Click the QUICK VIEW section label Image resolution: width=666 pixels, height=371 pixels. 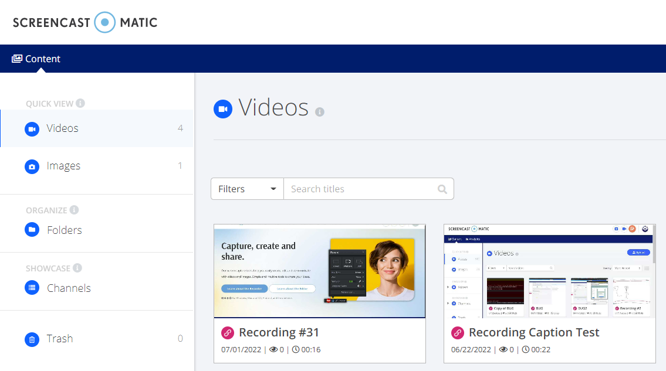click(x=50, y=104)
